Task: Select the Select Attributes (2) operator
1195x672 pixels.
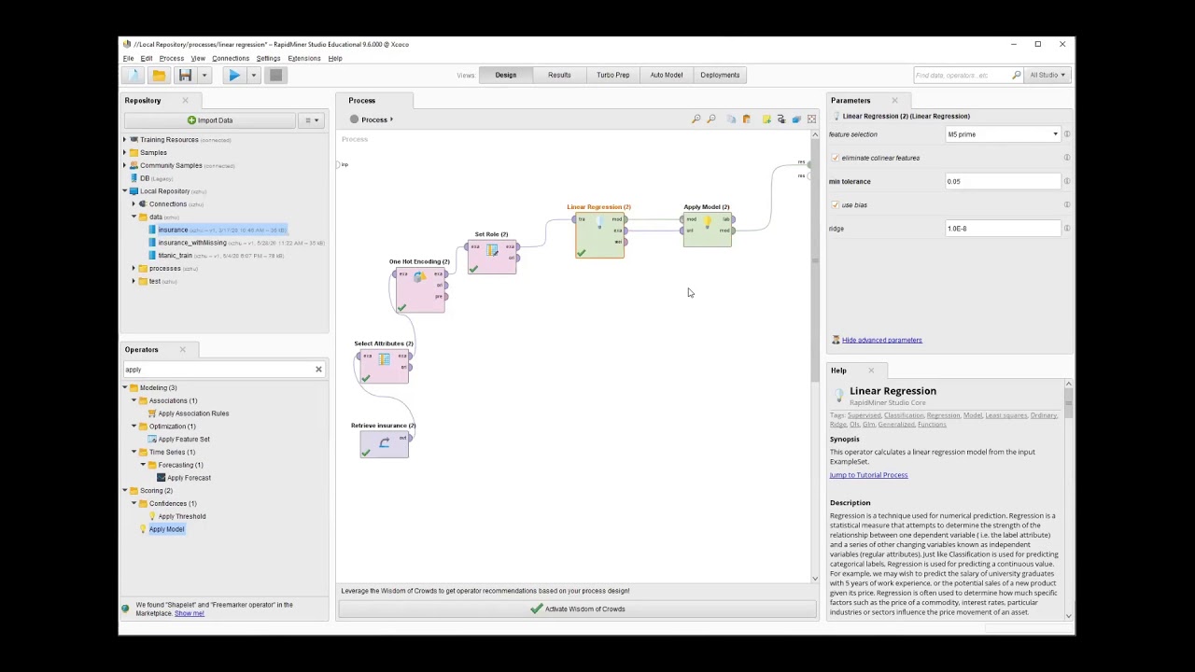Action: pyautogui.click(x=384, y=366)
